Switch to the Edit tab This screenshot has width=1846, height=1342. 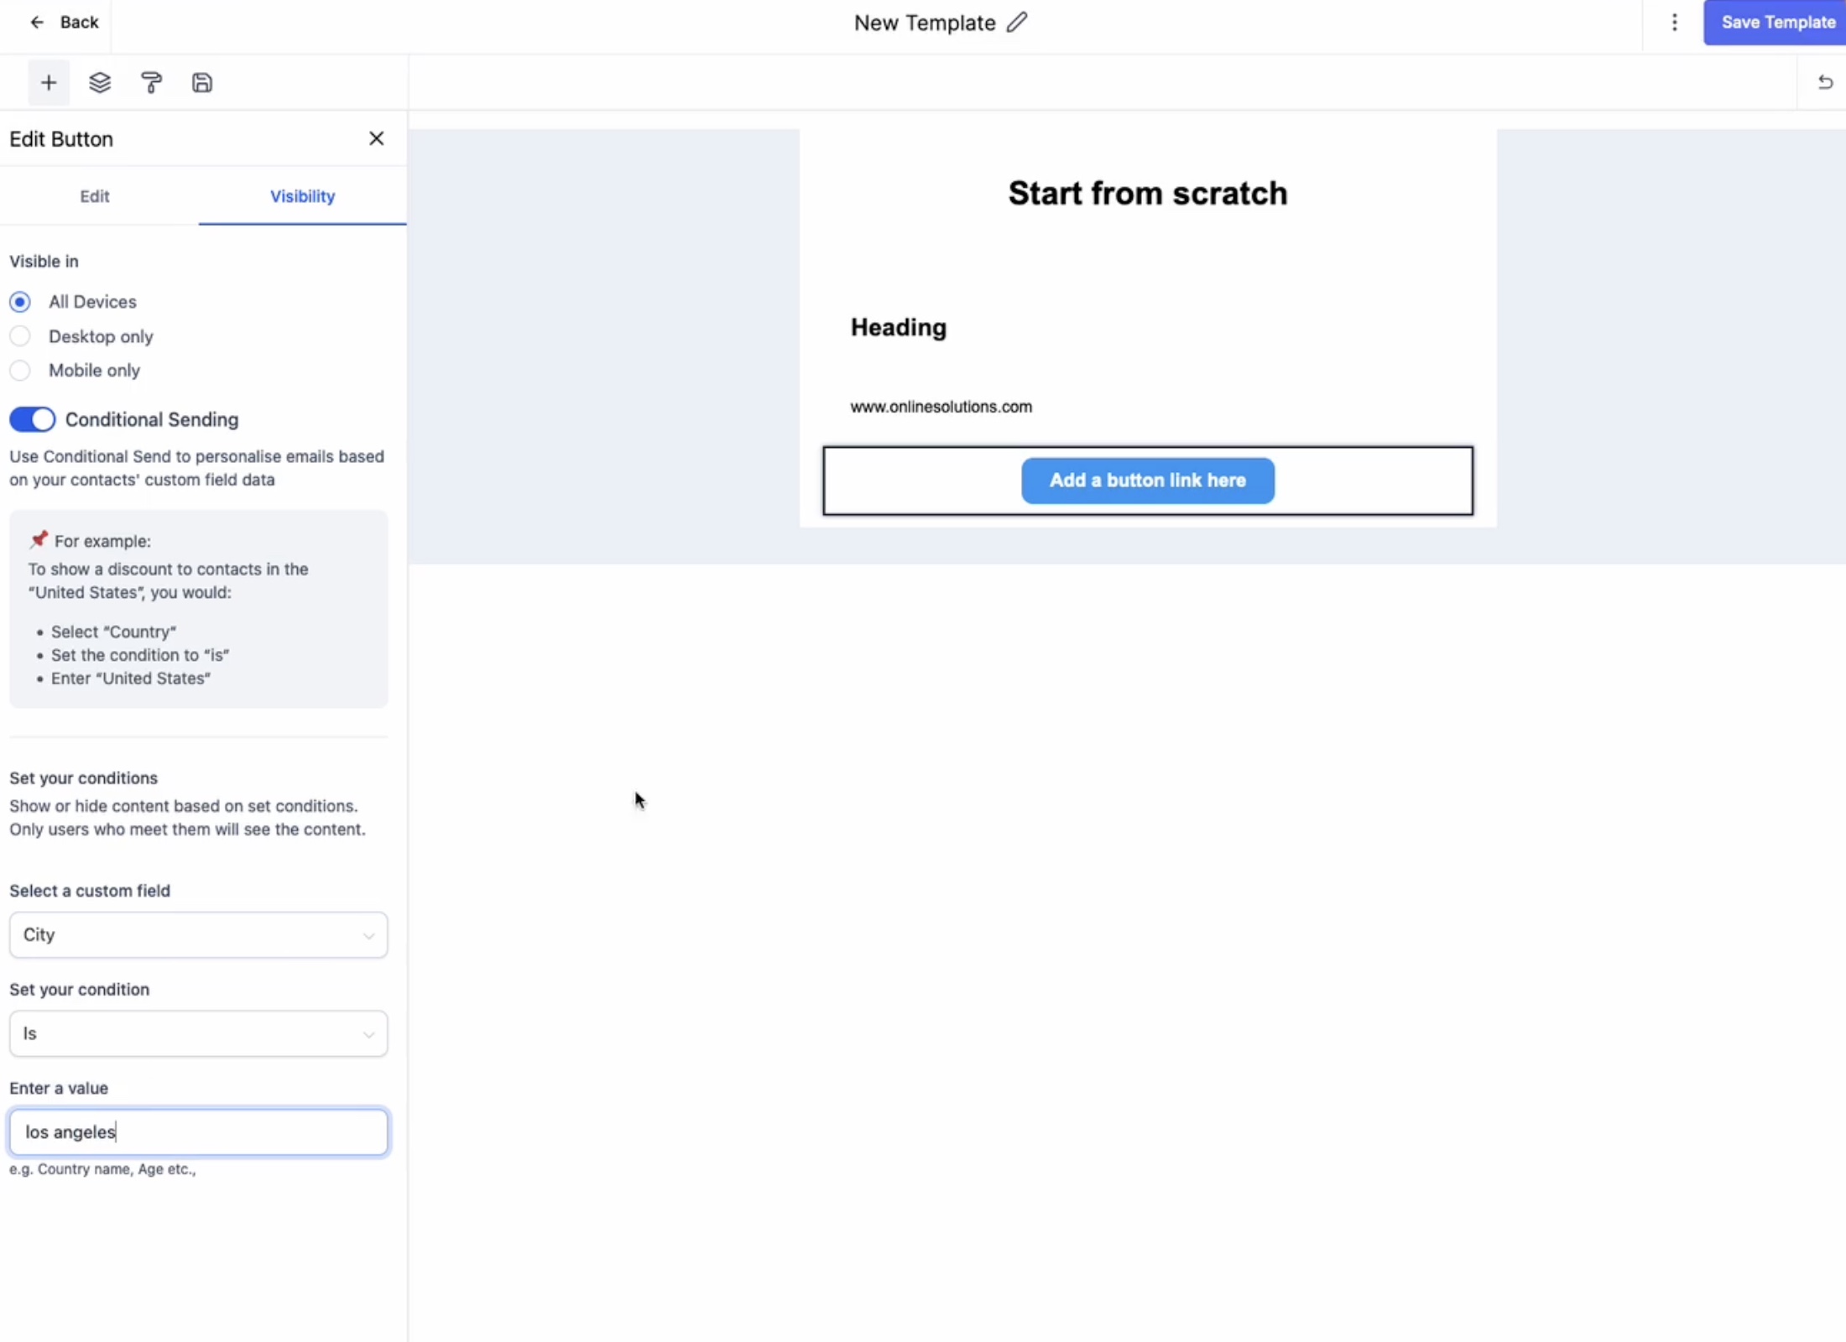pos(95,196)
